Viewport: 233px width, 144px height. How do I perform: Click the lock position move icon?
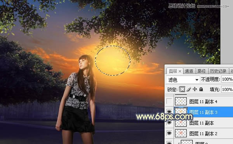click(195, 89)
